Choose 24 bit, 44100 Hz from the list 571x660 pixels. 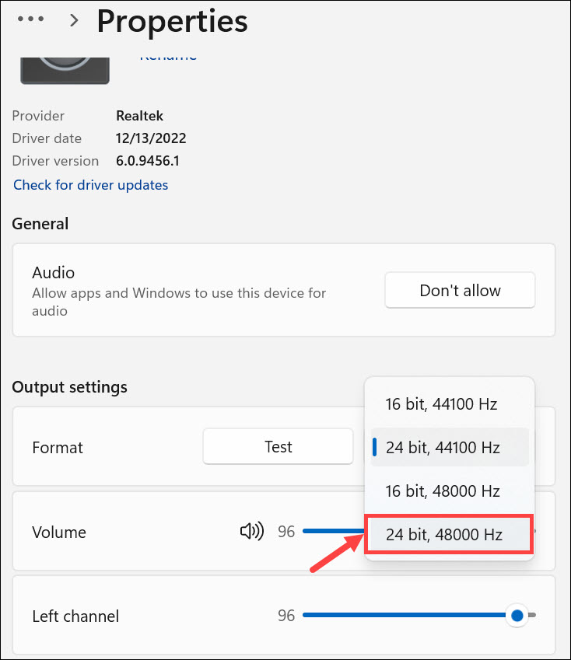pos(443,448)
